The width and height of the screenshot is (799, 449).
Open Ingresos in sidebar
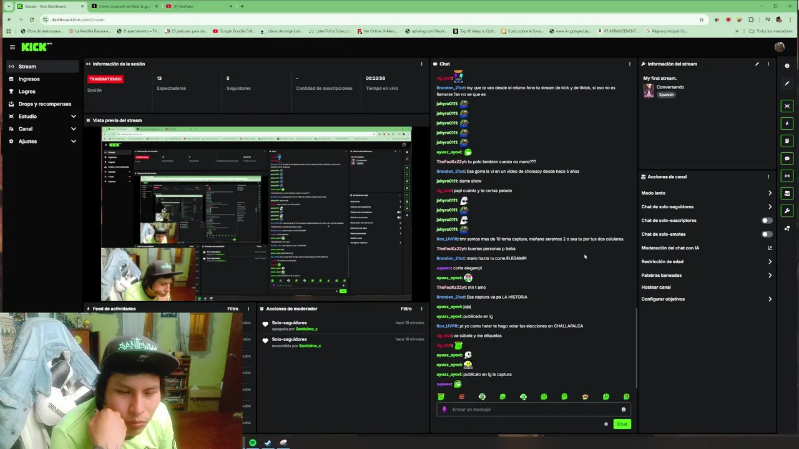pyautogui.click(x=42, y=79)
